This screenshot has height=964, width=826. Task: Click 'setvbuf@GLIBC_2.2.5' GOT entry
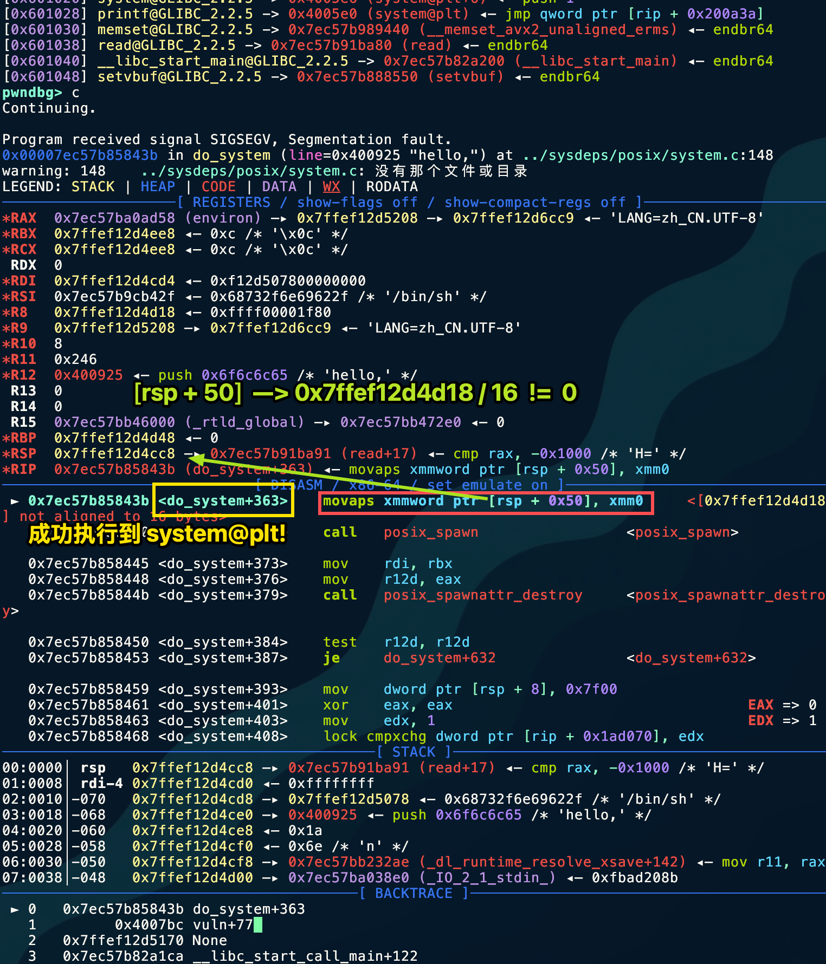(179, 77)
